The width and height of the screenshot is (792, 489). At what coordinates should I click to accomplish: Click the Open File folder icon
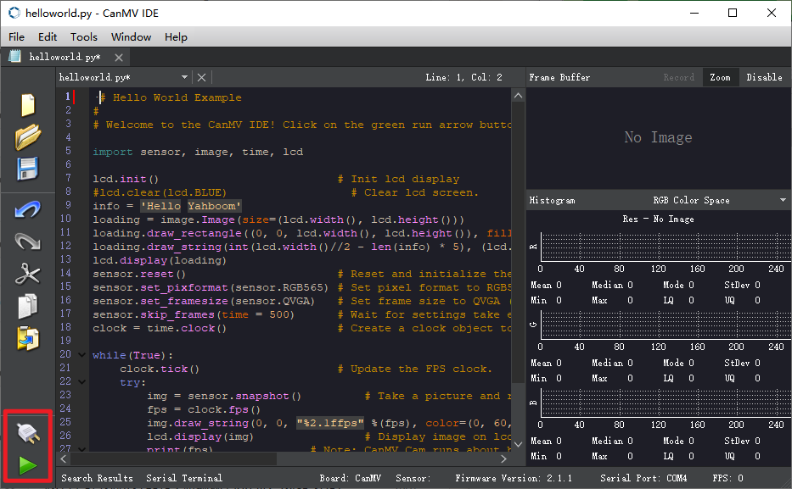(x=28, y=136)
